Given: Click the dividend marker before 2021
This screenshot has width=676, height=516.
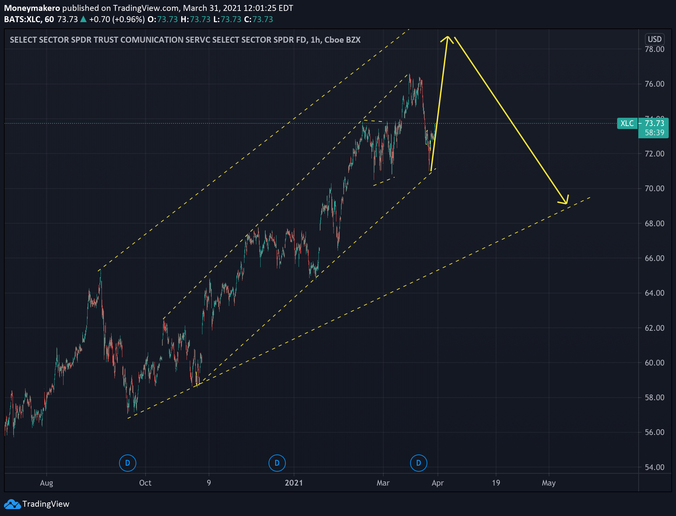Looking at the screenshot, I should [x=277, y=463].
